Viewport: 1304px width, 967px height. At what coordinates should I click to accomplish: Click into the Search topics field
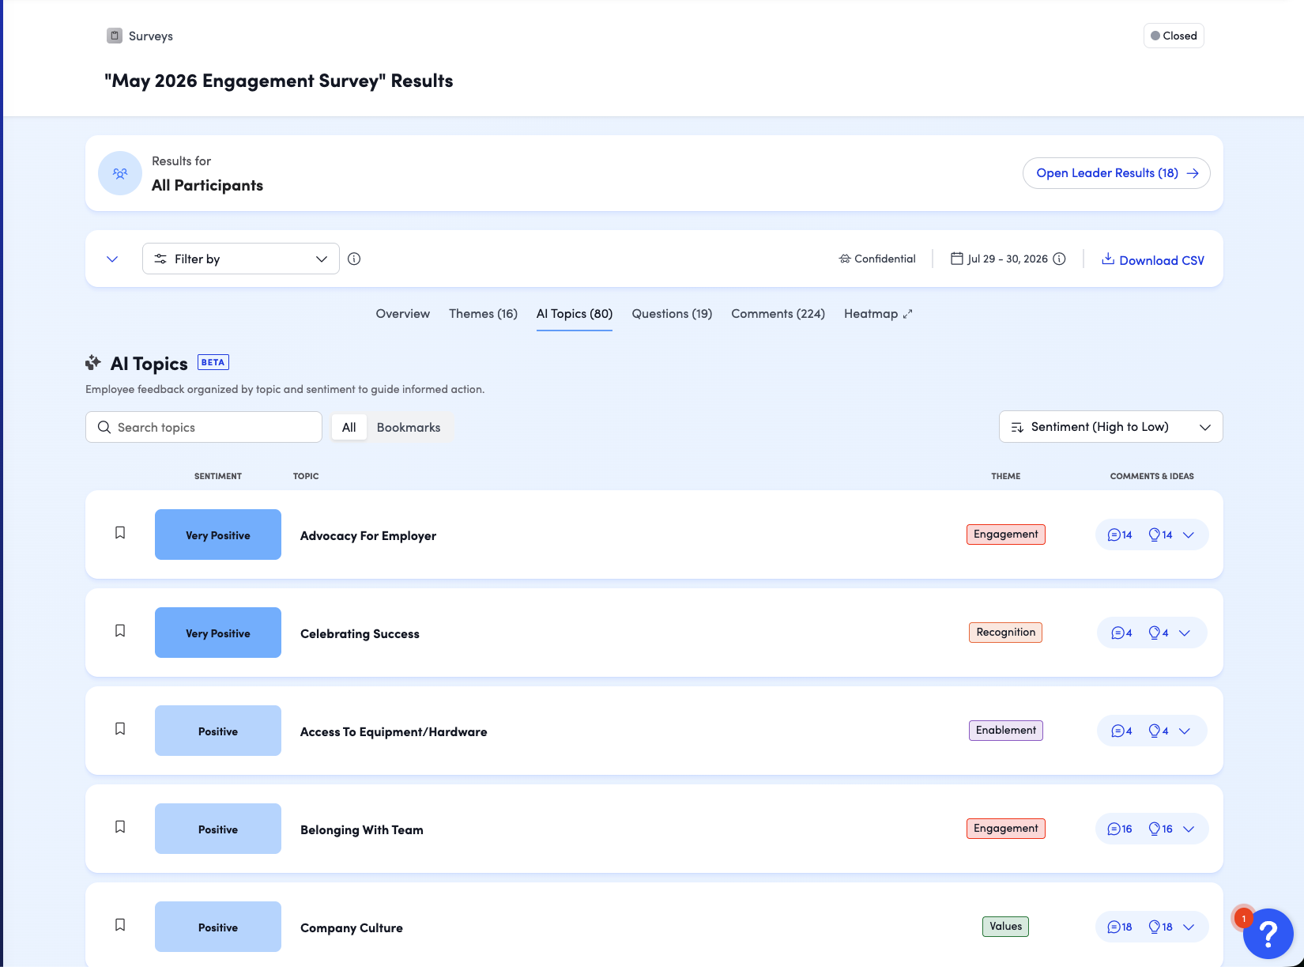click(x=204, y=427)
